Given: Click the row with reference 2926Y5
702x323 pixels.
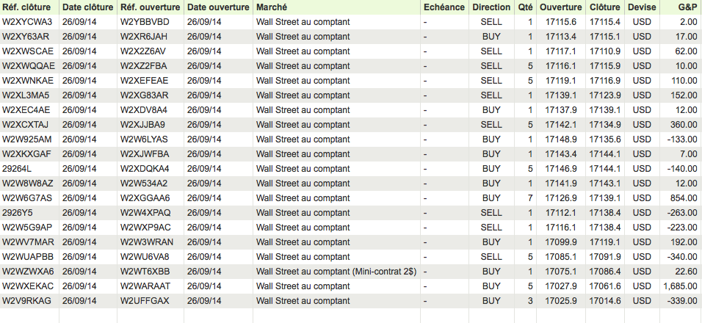Looking at the screenshot, I should tap(18, 213).
